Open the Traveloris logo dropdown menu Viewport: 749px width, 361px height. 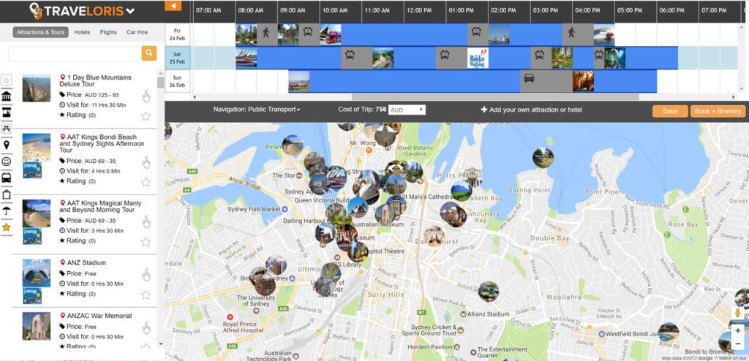(x=130, y=11)
